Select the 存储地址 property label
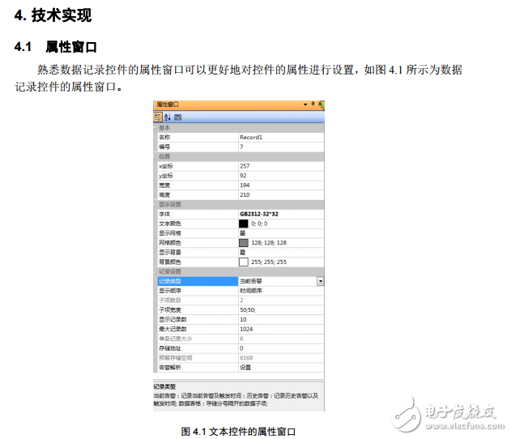 pos(170,348)
